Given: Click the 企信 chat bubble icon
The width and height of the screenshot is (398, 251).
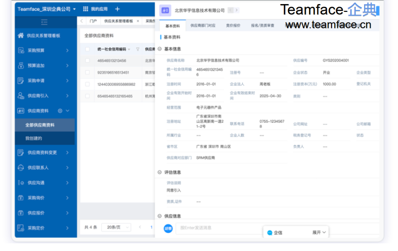Looking at the screenshot, I should 270,232.
